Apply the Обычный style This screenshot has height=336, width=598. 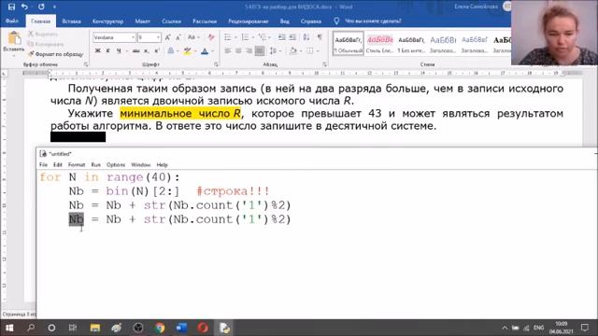tap(349, 44)
